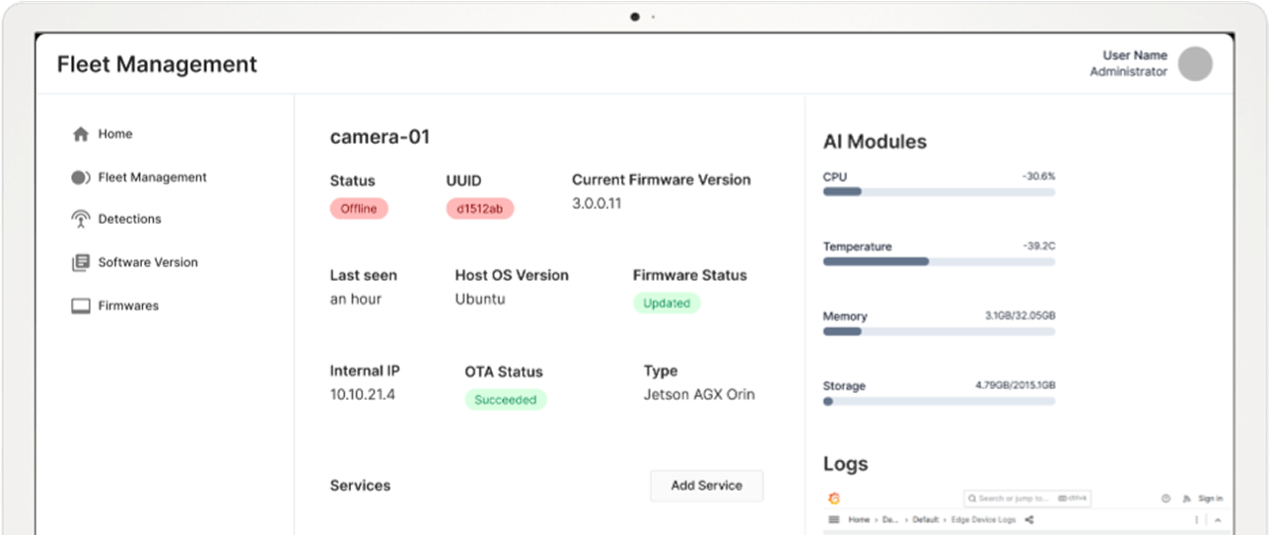
Task: Click the Edge Device Logs breadcrumb
Action: coord(983,519)
